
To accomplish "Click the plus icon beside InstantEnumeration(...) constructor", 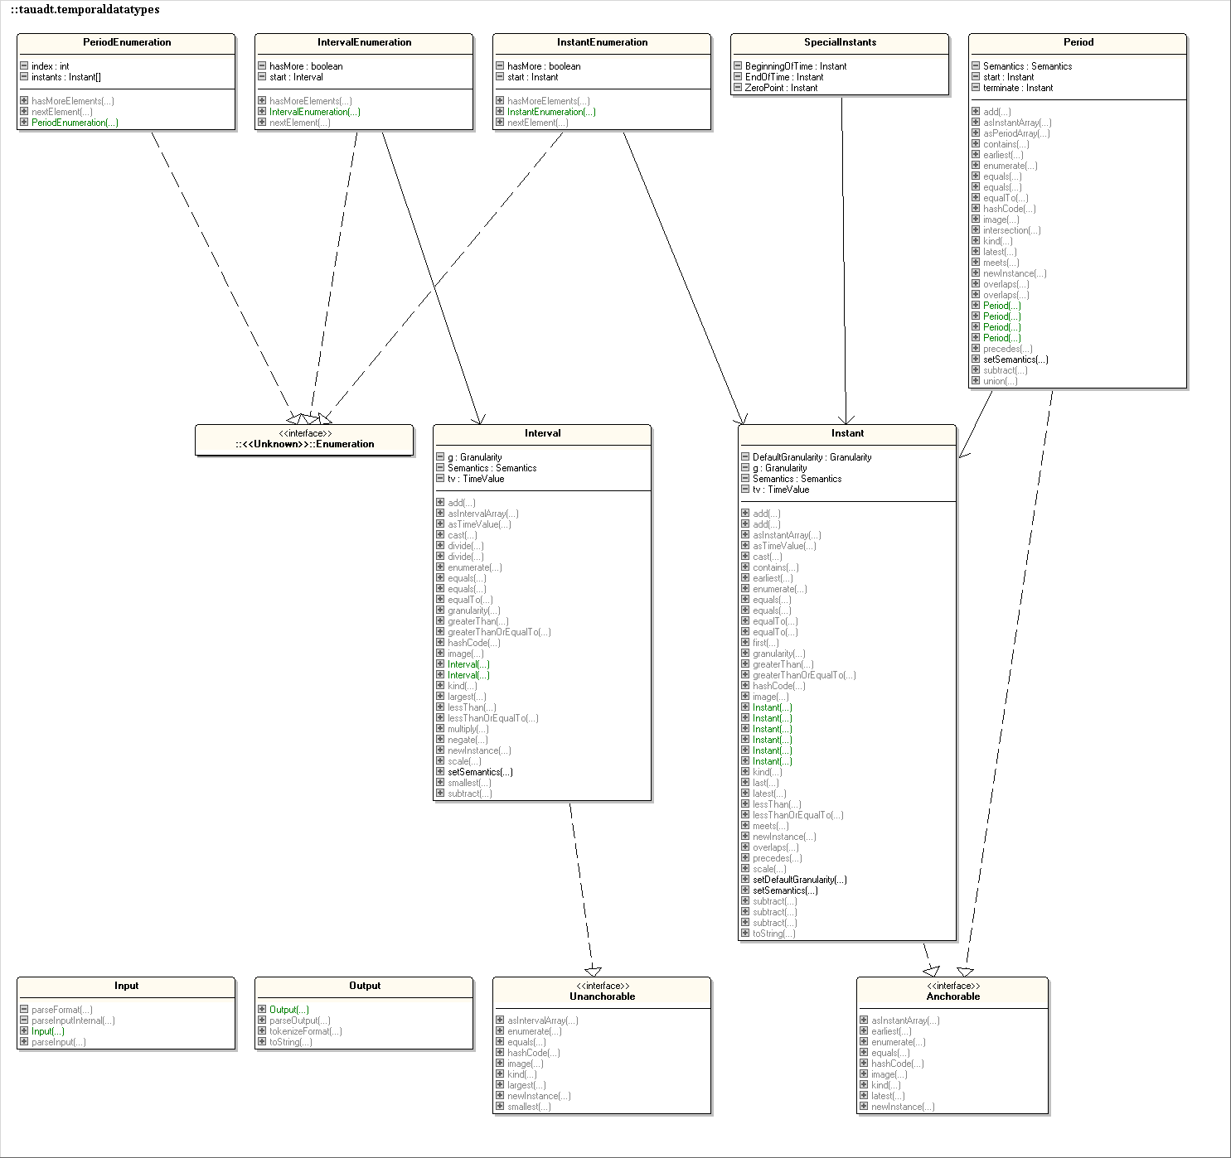I will 500,112.
